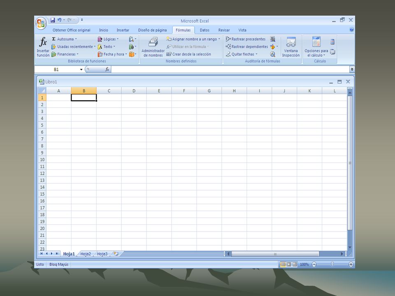Click Rastrear precedentes
The height and width of the screenshot is (296, 395).
tap(246, 39)
